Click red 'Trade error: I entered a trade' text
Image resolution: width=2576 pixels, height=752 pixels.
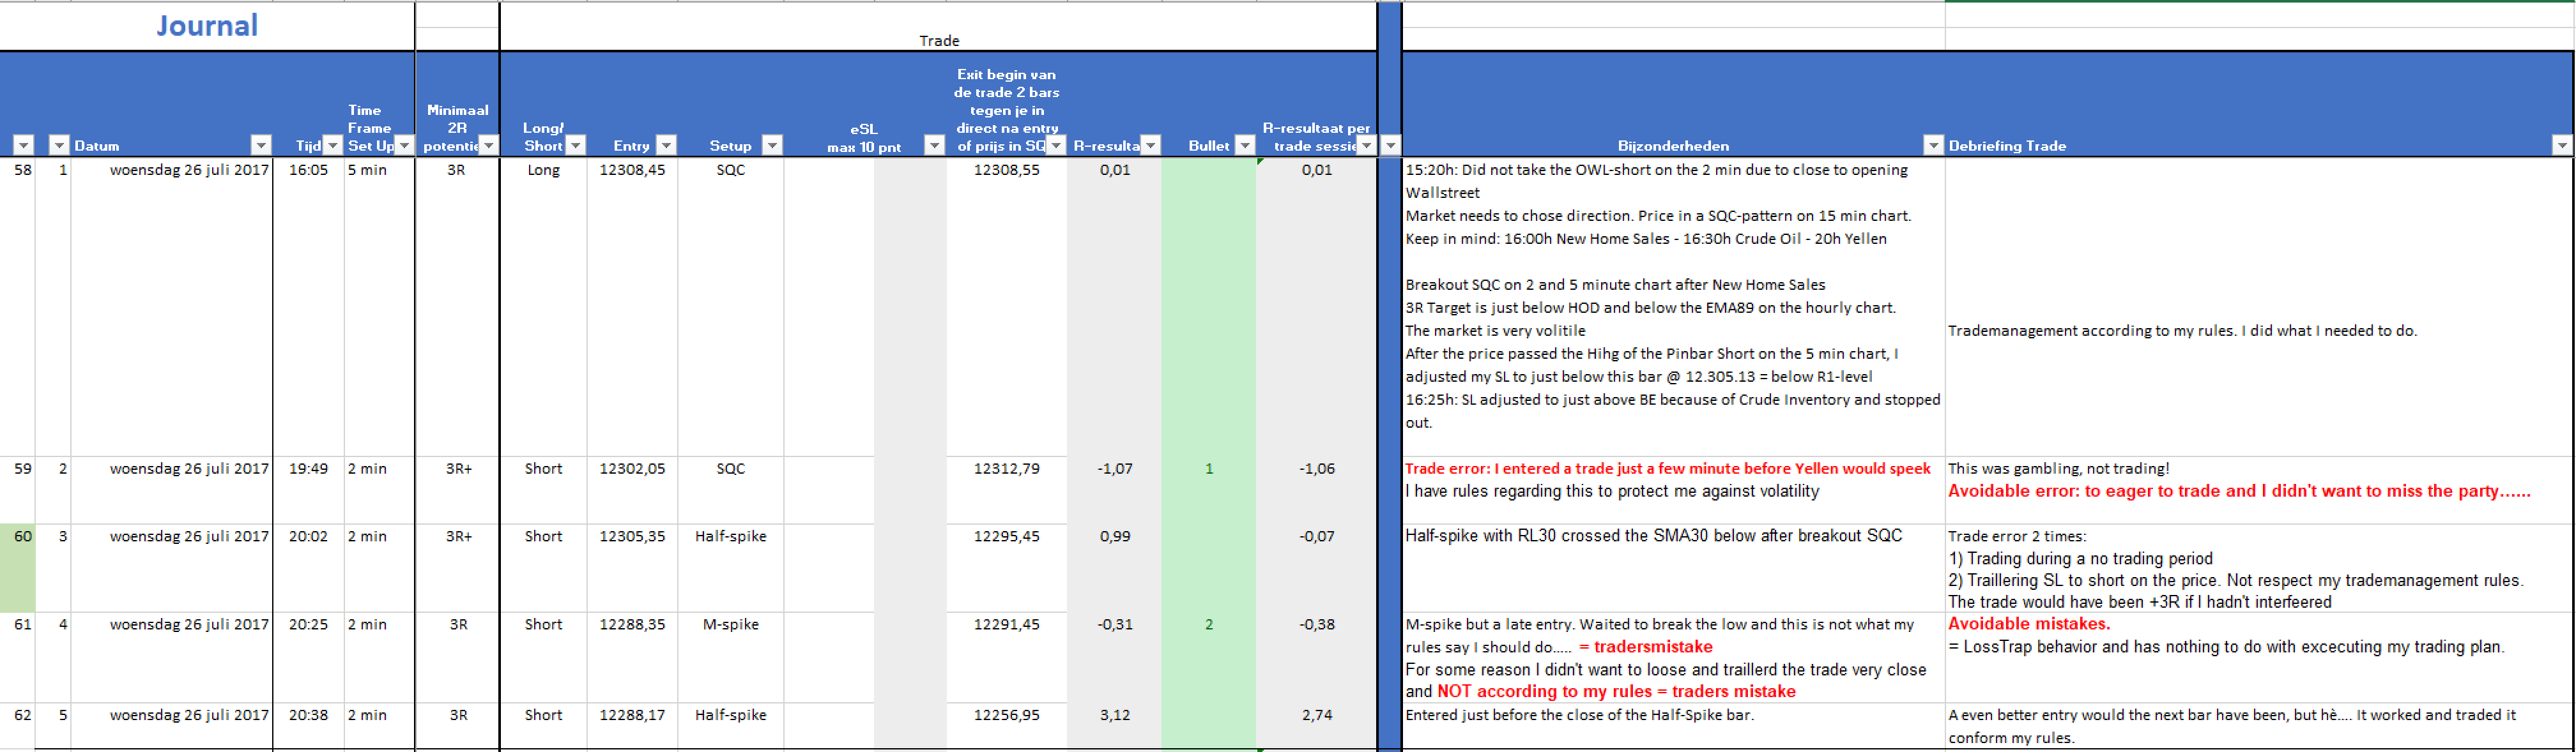(x=1667, y=469)
